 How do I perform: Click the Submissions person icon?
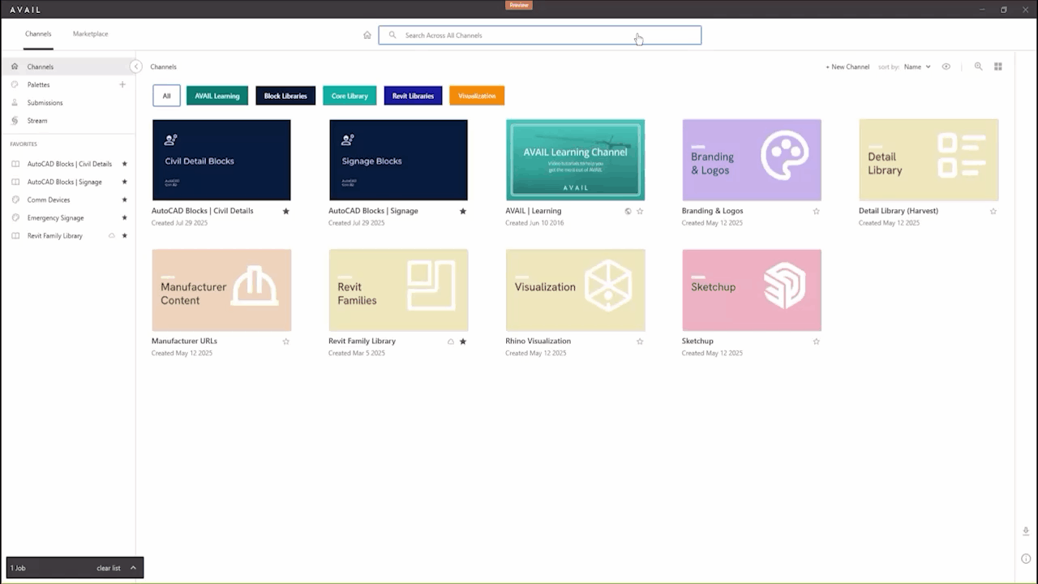(15, 102)
